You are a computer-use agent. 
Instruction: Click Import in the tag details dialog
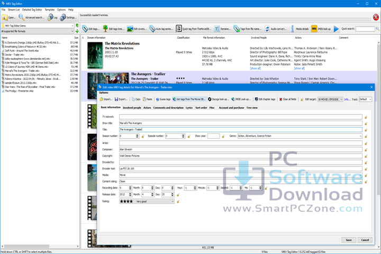click(x=106, y=99)
